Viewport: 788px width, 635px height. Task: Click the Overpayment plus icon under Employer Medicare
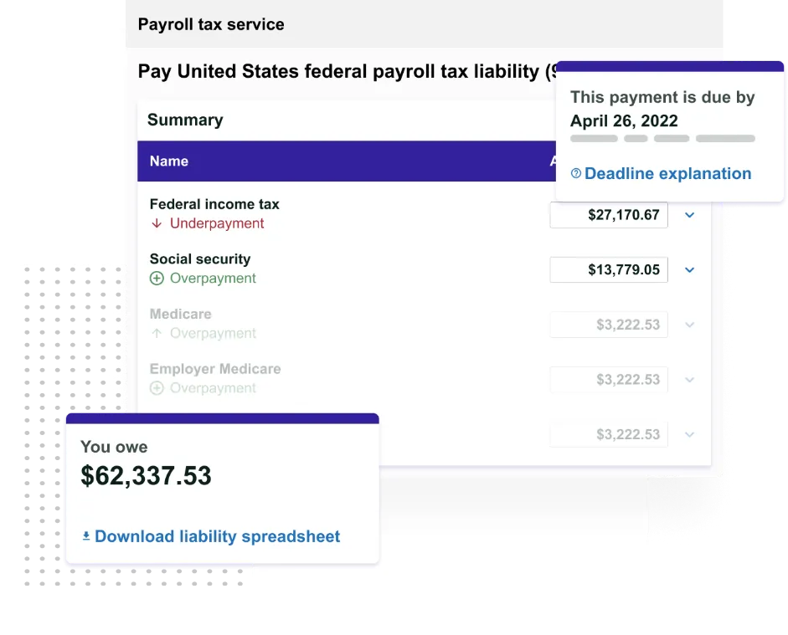click(x=157, y=387)
